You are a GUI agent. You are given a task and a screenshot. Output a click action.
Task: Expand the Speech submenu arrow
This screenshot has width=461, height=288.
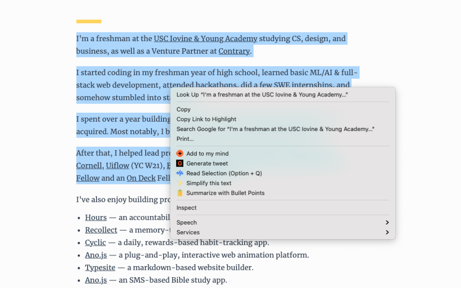coord(387,222)
